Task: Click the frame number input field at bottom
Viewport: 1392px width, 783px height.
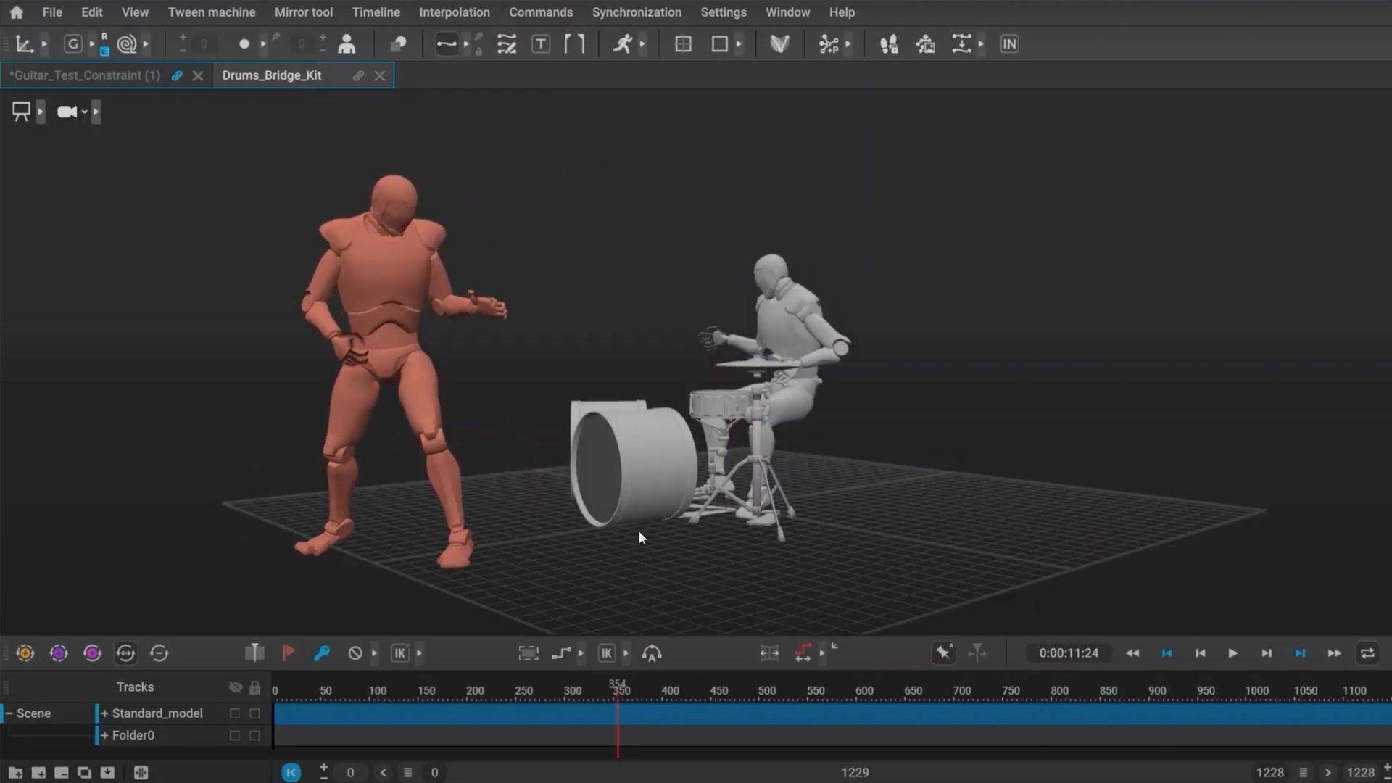Action: pyautogui.click(x=350, y=772)
